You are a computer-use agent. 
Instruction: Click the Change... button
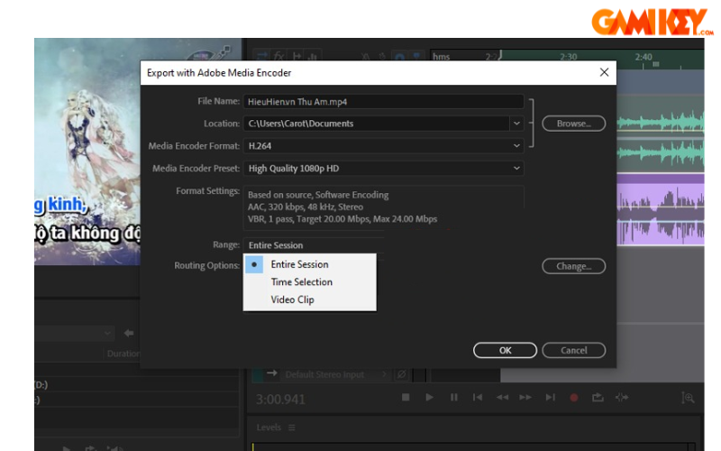point(573,266)
